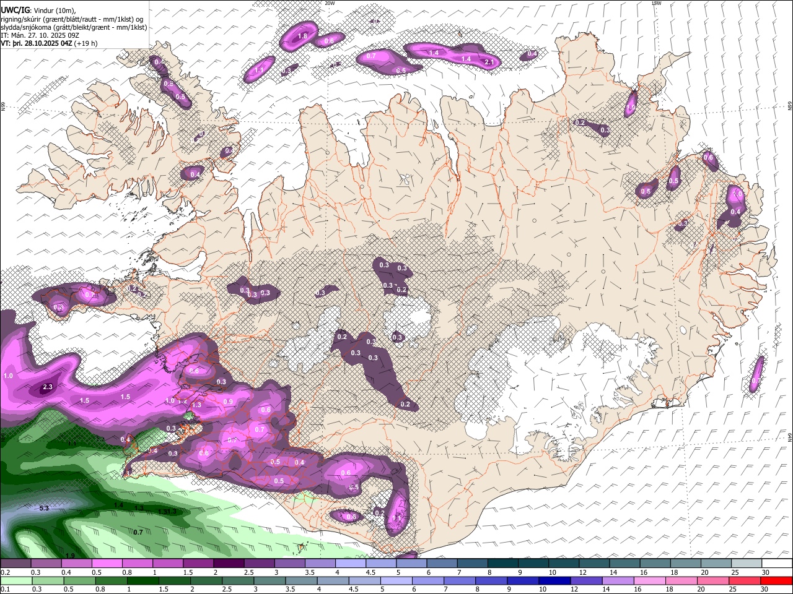This screenshot has height=594, width=793.
Task: Click the 20W longitude label
Action: (330, 3)
